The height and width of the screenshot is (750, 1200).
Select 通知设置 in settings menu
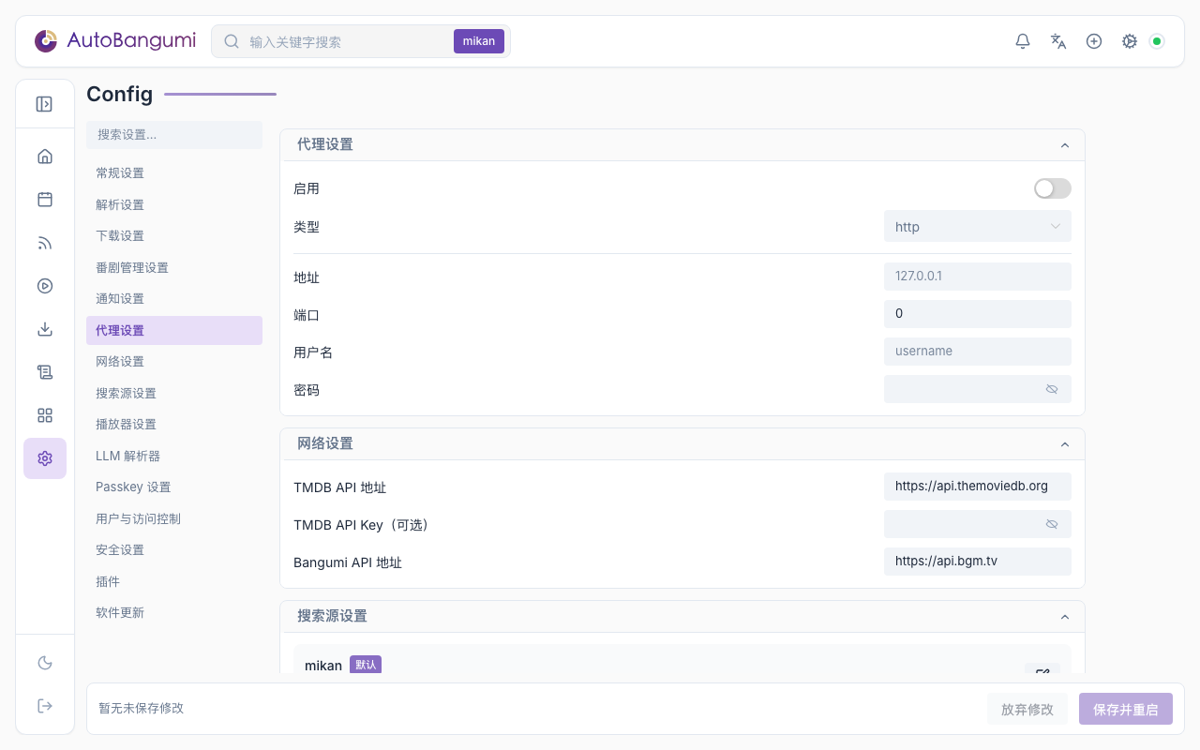tap(174, 299)
